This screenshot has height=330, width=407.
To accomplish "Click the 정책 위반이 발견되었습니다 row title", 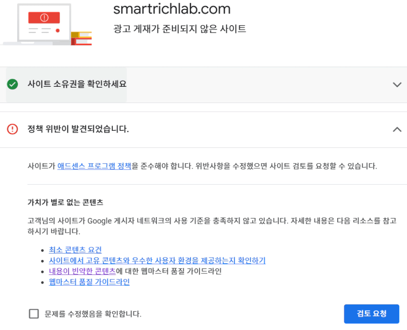I will click(78, 129).
